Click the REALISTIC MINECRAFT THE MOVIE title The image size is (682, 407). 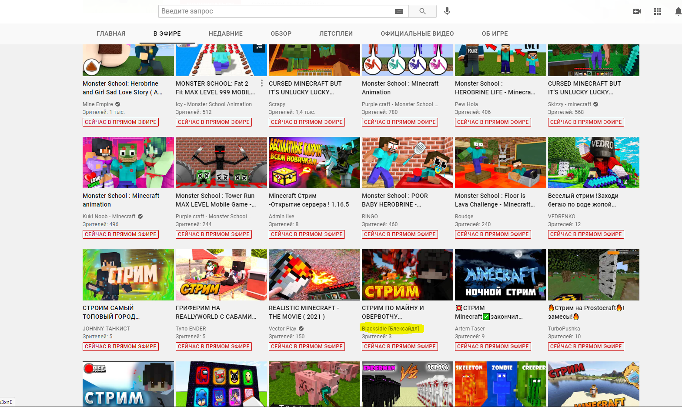click(x=304, y=312)
